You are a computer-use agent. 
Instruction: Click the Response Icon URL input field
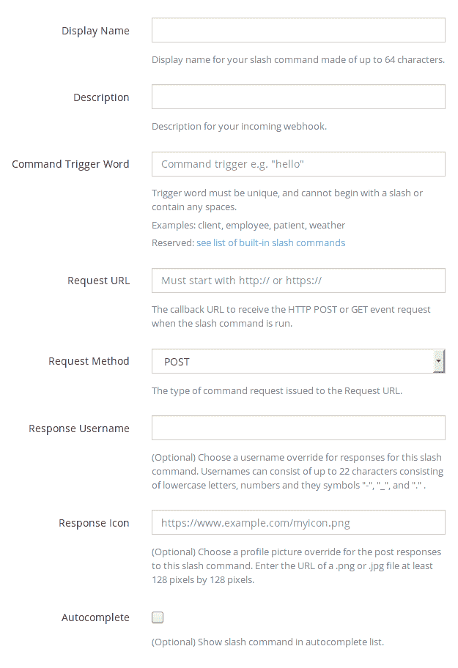[298, 522]
